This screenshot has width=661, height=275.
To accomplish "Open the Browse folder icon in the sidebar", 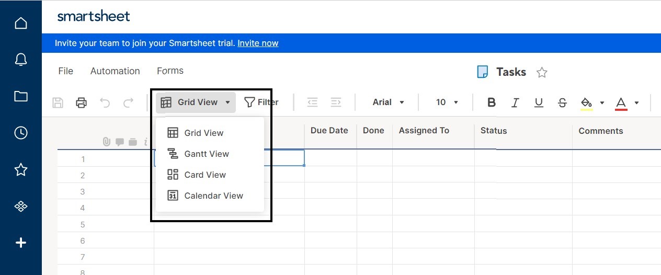I will tap(21, 96).
